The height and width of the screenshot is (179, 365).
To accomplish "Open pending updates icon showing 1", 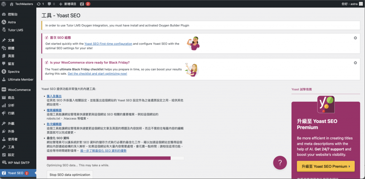I will click(38, 4).
